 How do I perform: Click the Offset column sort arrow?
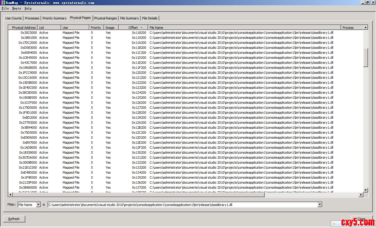[141, 28]
